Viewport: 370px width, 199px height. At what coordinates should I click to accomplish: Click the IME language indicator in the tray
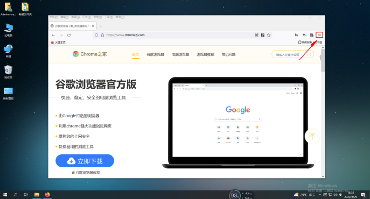(340, 195)
